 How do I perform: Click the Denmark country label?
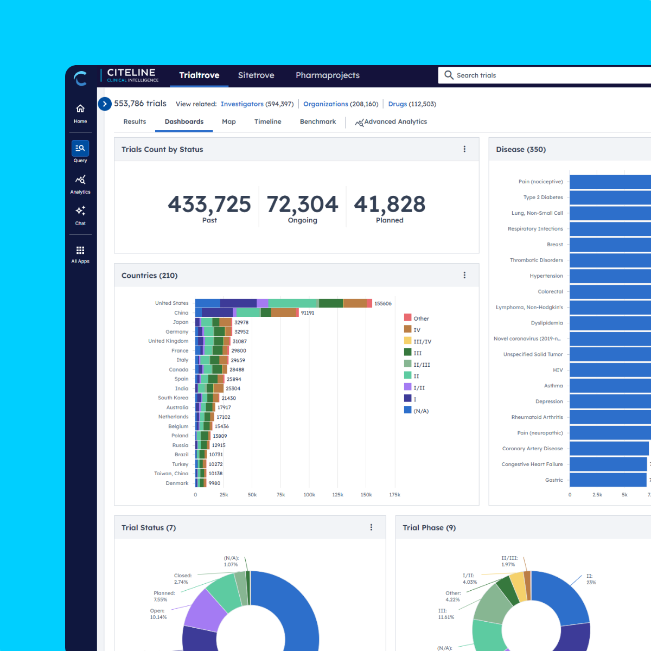point(177,483)
